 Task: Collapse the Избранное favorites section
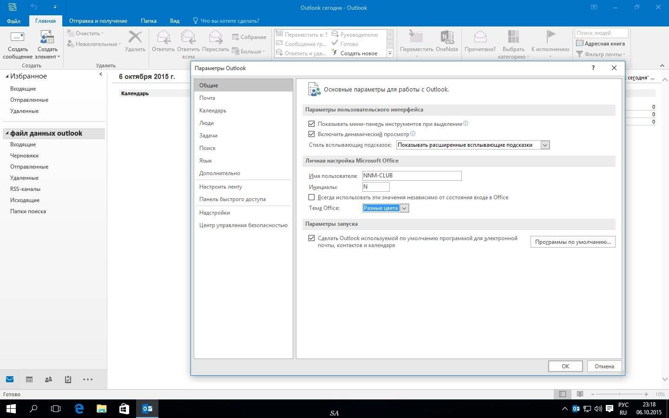[x=7, y=76]
